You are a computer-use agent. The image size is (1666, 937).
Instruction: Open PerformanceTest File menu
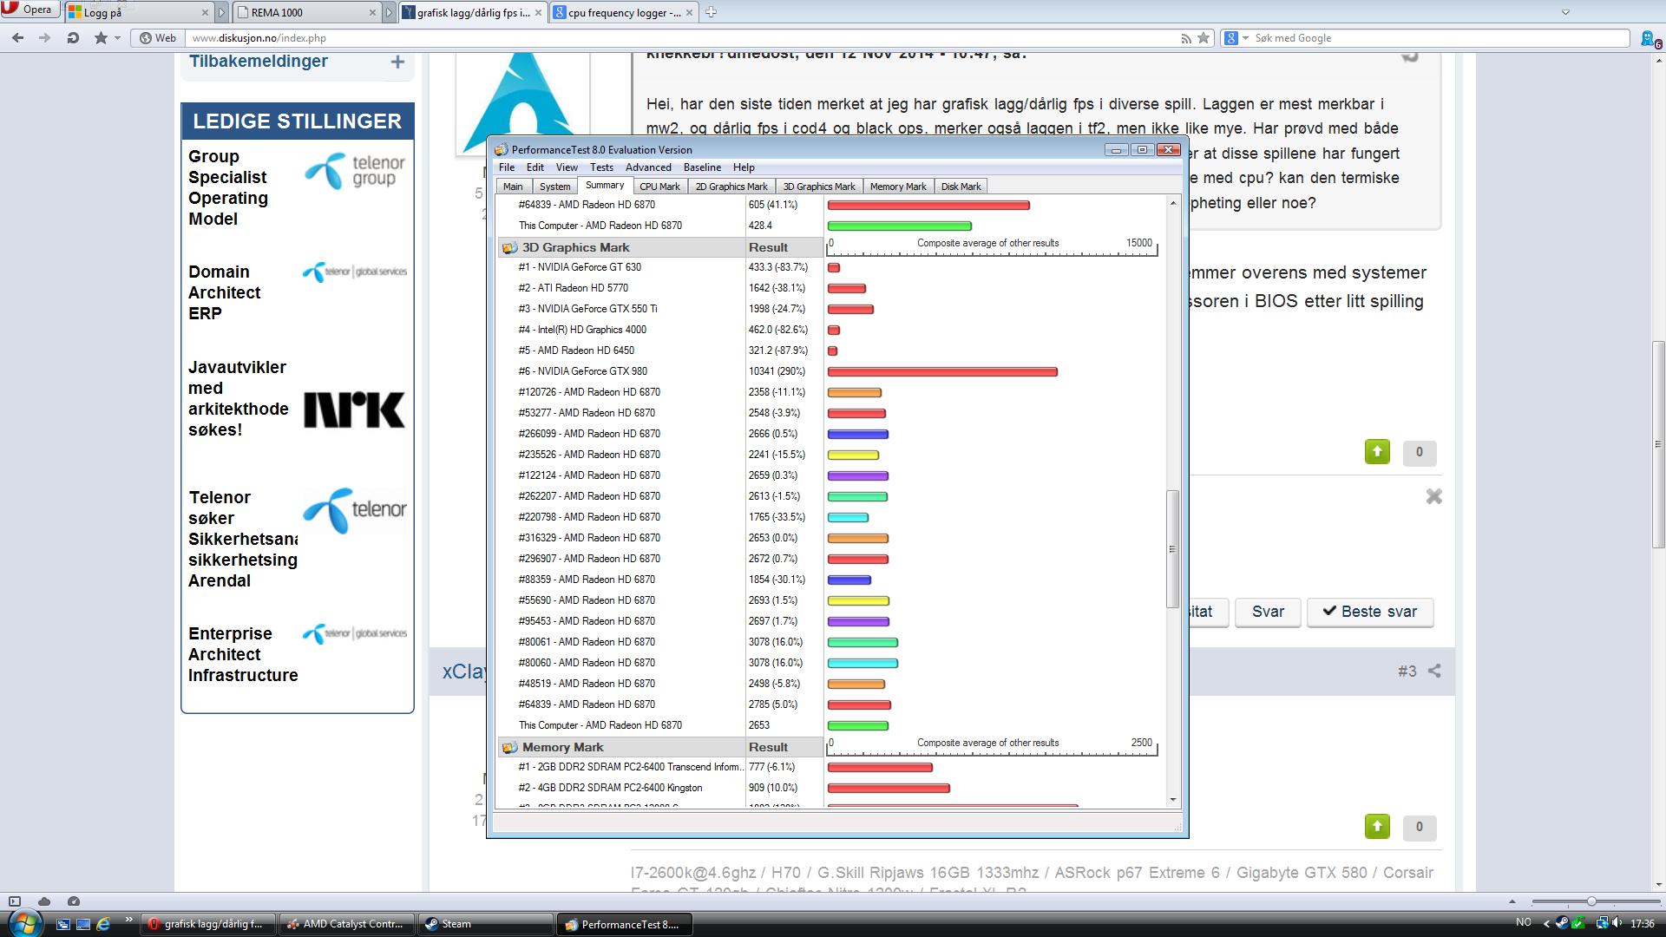[x=507, y=167]
